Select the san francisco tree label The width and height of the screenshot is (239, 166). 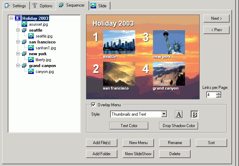point(42,42)
